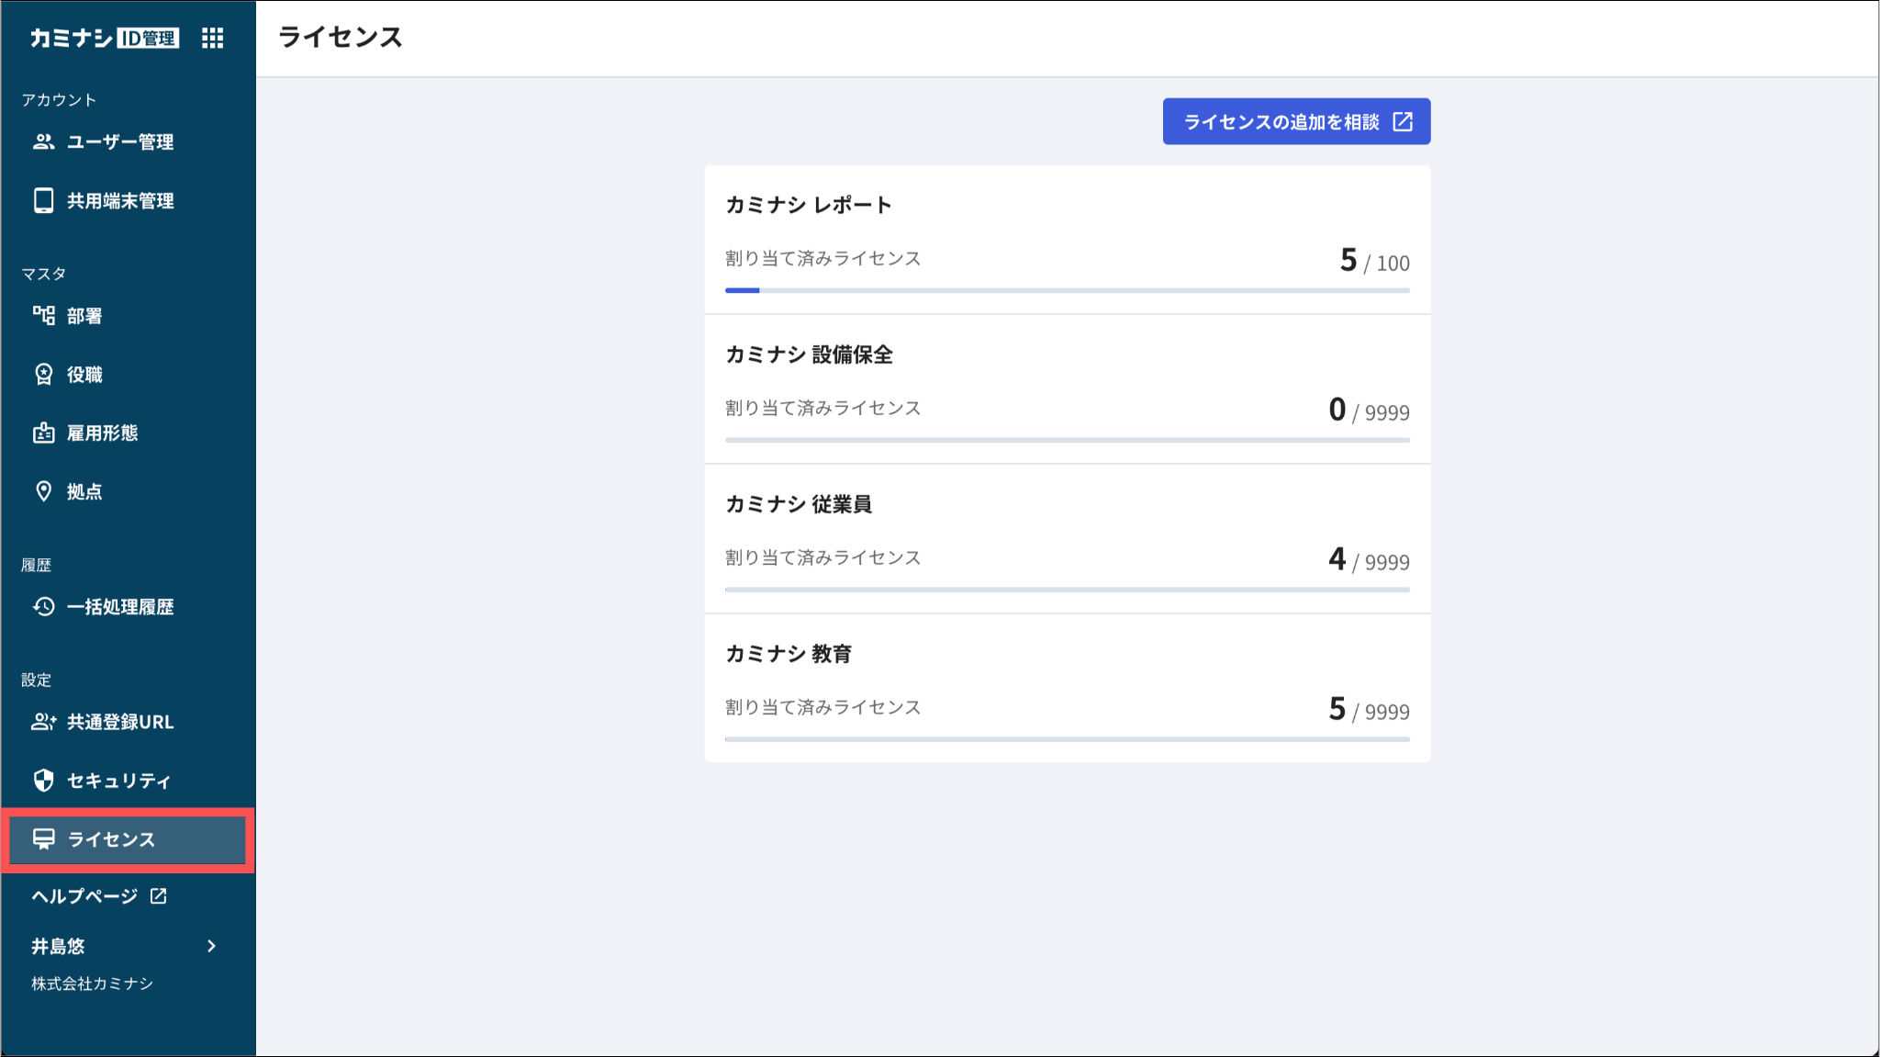Select the ライセンス menu item
The width and height of the screenshot is (1880, 1057).
(x=112, y=839)
